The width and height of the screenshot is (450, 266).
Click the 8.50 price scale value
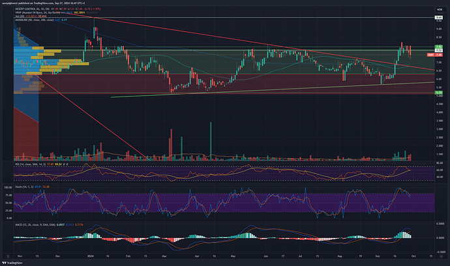click(x=439, y=37)
